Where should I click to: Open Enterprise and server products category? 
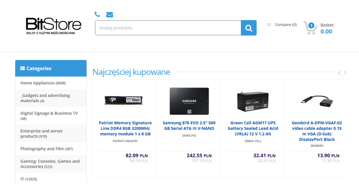click(x=51, y=134)
